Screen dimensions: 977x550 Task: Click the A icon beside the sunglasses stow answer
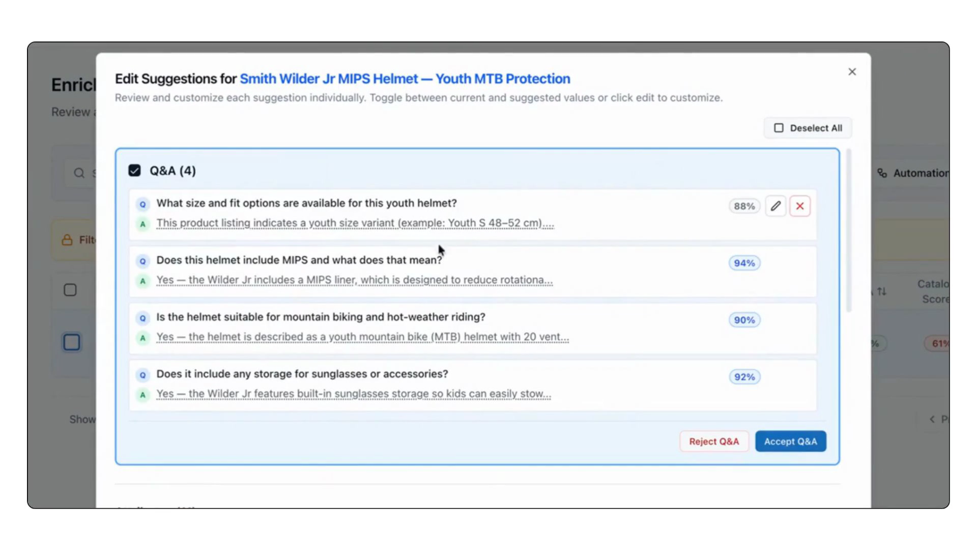142,395
